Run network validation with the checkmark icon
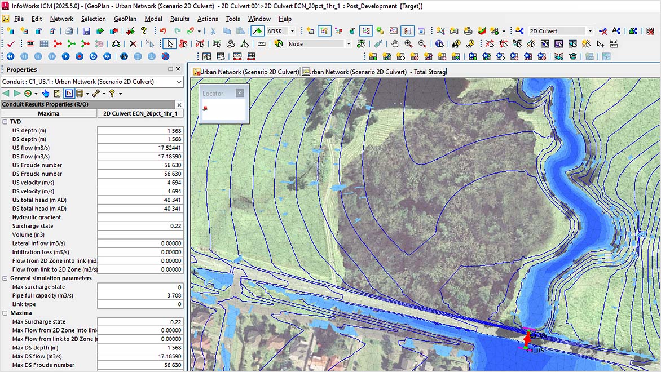Viewport: 661px width, 372px height. tap(10, 43)
